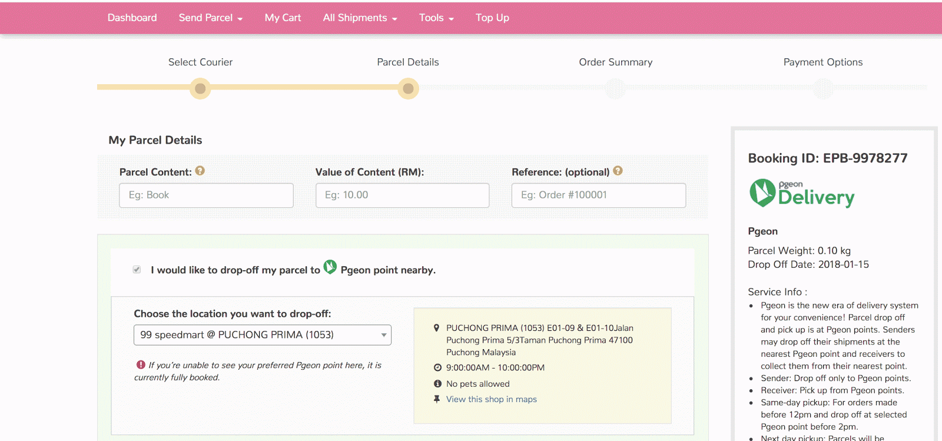Go to the Dashboard menu item

click(x=132, y=18)
